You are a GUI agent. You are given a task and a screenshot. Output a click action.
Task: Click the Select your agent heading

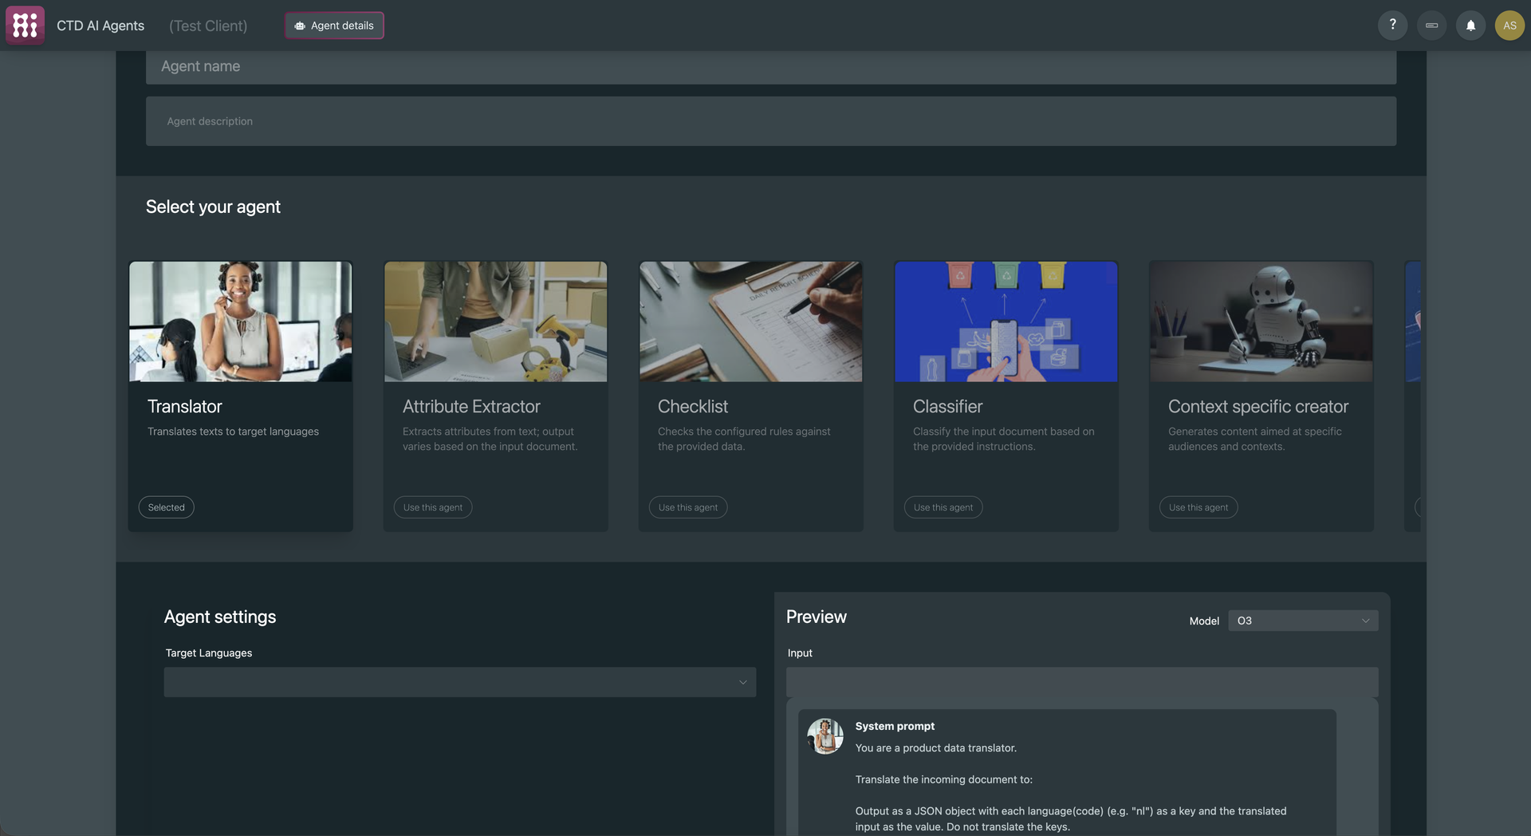pos(213,207)
